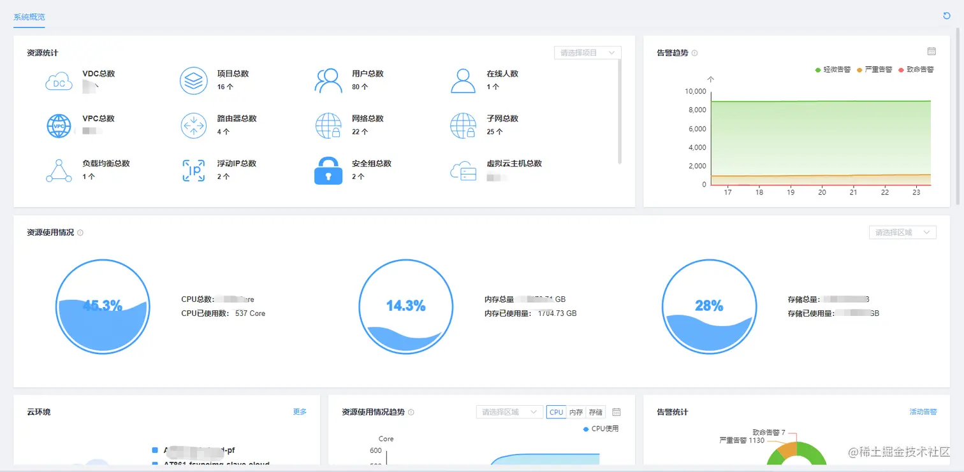Open the calendar icon in 告警趋势 panel
Screen dimensions: 964x472
click(931, 51)
